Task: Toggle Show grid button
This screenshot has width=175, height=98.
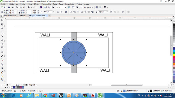Action: 77,7
